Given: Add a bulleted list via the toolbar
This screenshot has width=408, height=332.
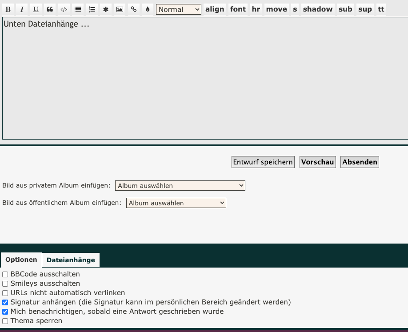Looking at the screenshot, I should [x=78, y=9].
